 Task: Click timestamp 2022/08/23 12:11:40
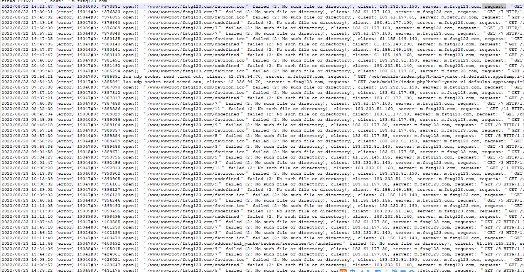[x=27, y=238]
